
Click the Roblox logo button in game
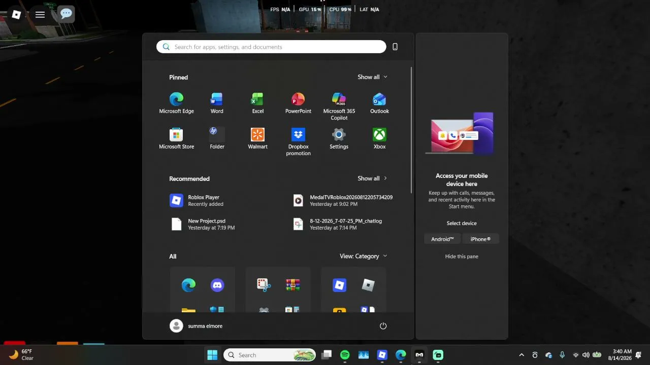pyautogui.click(x=16, y=15)
